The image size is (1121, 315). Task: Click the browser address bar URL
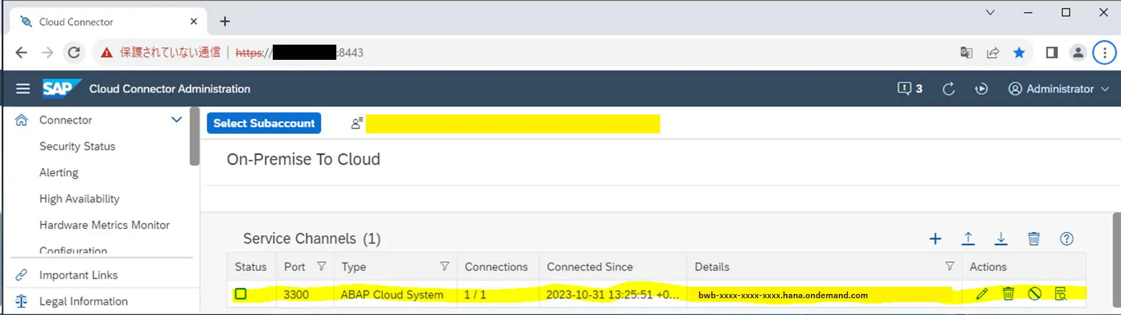click(300, 52)
